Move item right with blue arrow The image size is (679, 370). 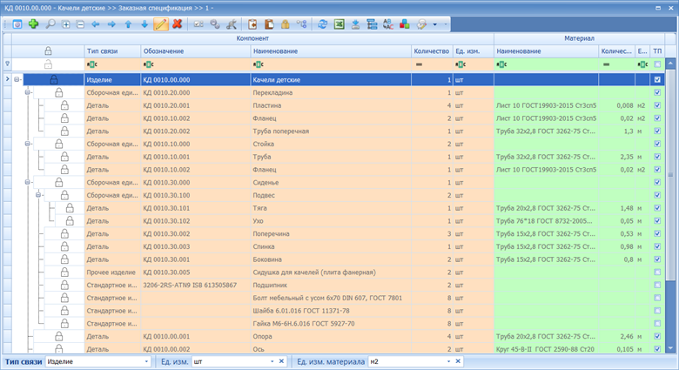(x=111, y=24)
